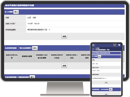Tap 次へ beside 一般の生命保険料 on the phone
The width and height of the screenshot is (130, 97).
[x=111, y=89]
